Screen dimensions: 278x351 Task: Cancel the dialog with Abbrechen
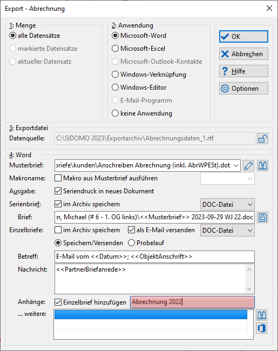[243, 54]
